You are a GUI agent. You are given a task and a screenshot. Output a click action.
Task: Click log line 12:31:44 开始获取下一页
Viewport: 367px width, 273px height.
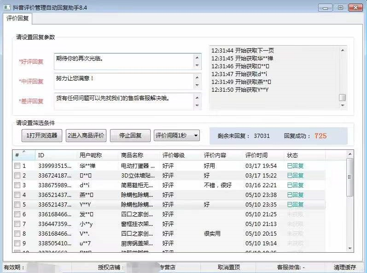tap(243, 50)
